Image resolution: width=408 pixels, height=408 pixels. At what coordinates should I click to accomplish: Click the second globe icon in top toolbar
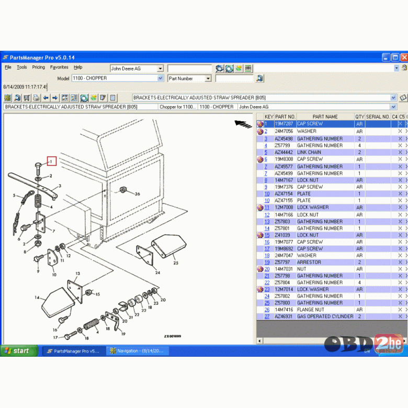pyautogui.click(x=229, y=69)
